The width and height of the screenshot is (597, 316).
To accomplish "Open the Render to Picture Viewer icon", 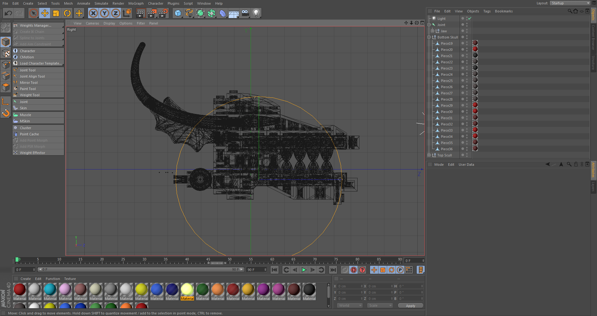I will pyautogui.click(x=152, y=13).
